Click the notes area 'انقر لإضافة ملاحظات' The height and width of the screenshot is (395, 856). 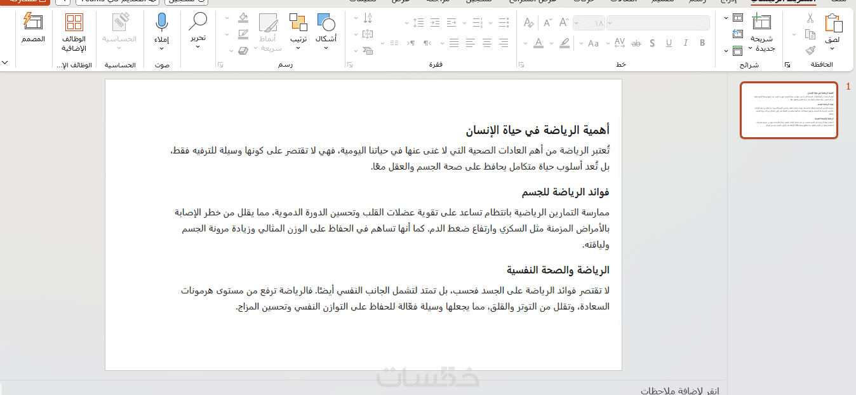pos(680,390)
